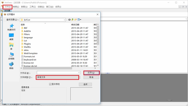Click file list scroll right arrow
The width and height of the screenshot is (188, 106).
coord(95,68)
